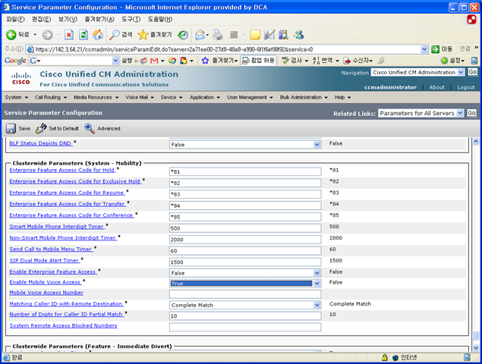482x364 pixels.
Task: Click Google toolbar bookmarks star icon
Action: (x=205, y=61)
